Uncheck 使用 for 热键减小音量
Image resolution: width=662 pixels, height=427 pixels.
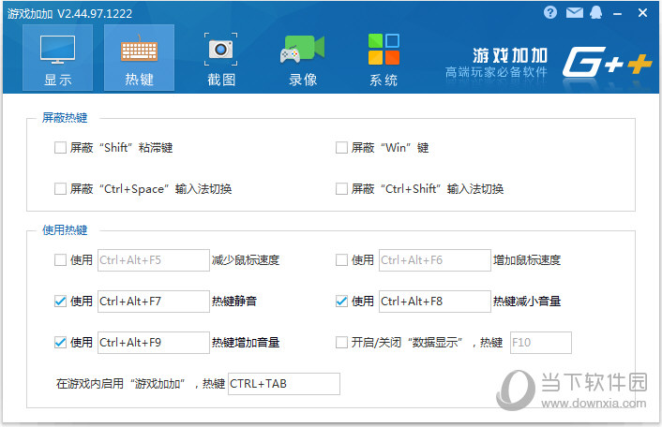pos(341,301)
